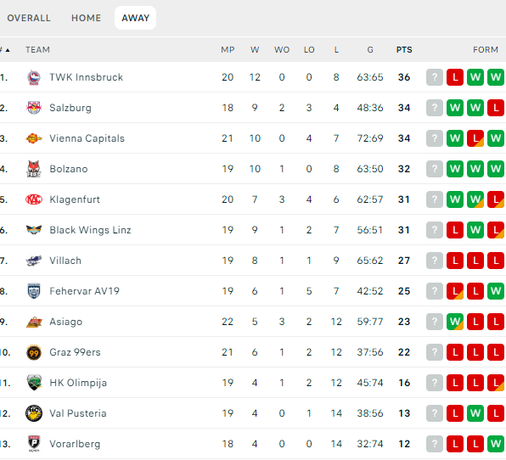The image size is (506, 460).
Task: Sort table by MP column header
Action: (x=228, y=50)
